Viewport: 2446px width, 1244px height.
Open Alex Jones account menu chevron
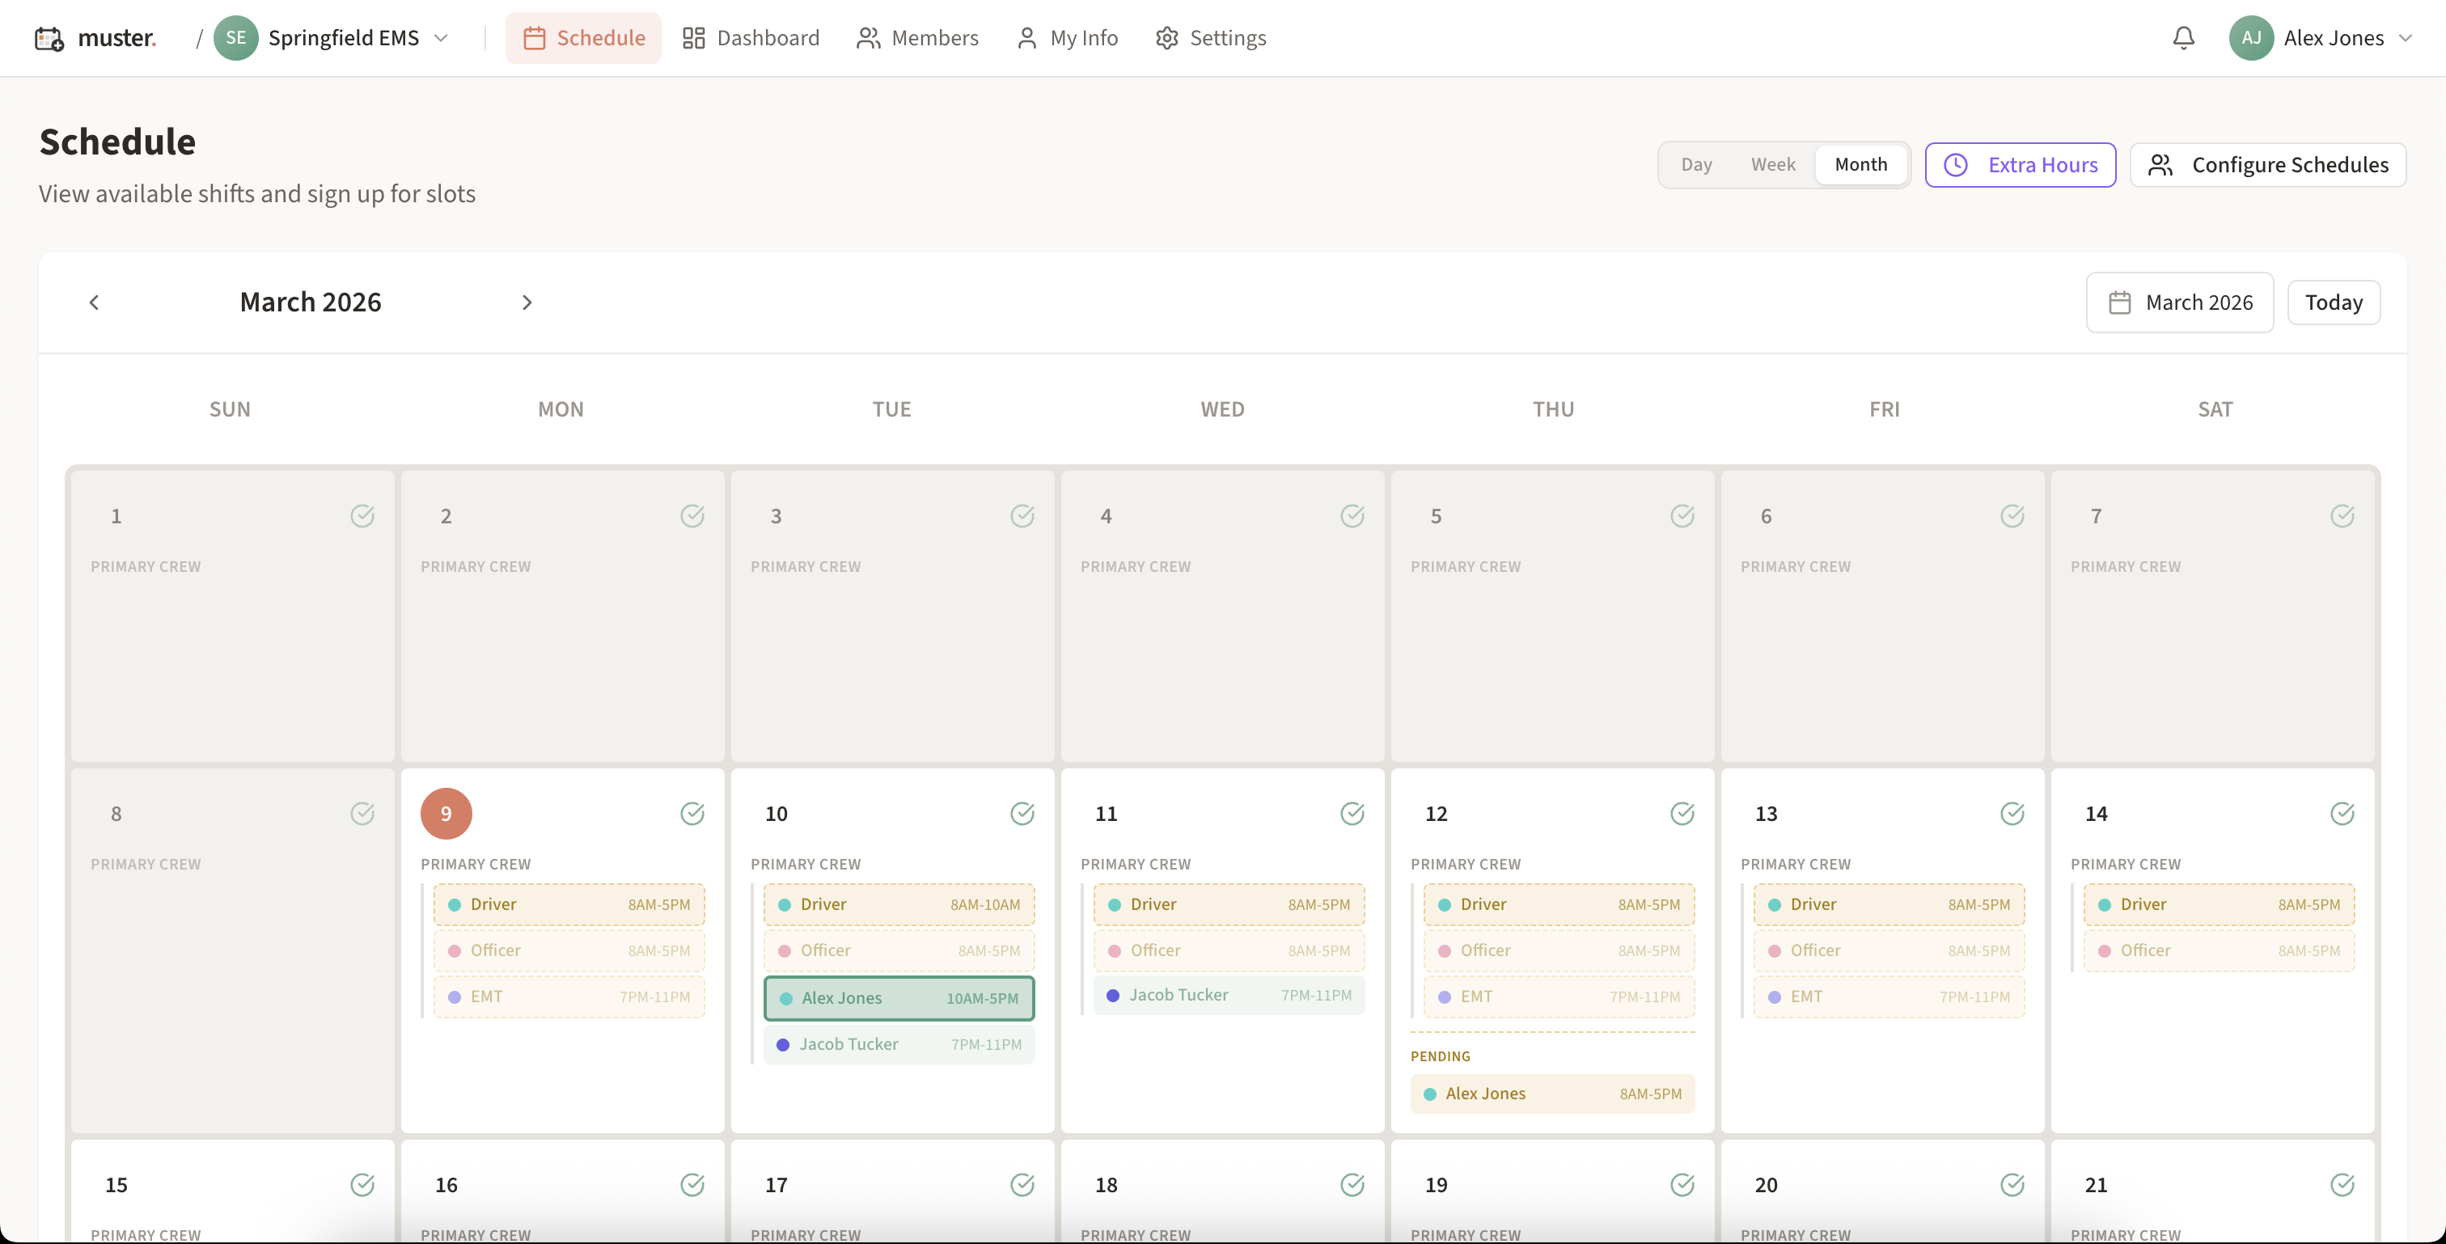point(2406,38)
